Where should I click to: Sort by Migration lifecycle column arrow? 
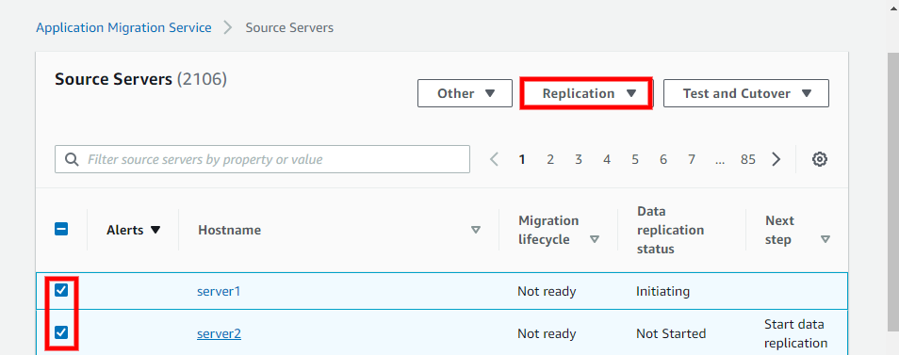[x=595, y=239]
